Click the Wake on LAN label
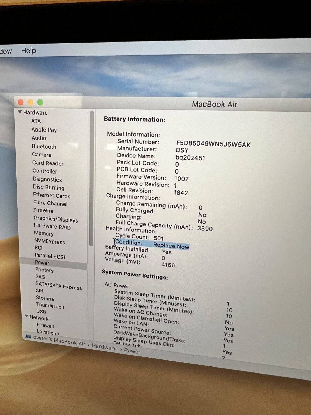 [x=131, y=322]
